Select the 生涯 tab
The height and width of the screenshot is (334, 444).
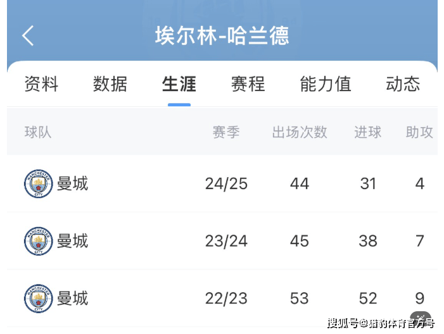pyautogui.click(x=179, y=84)
